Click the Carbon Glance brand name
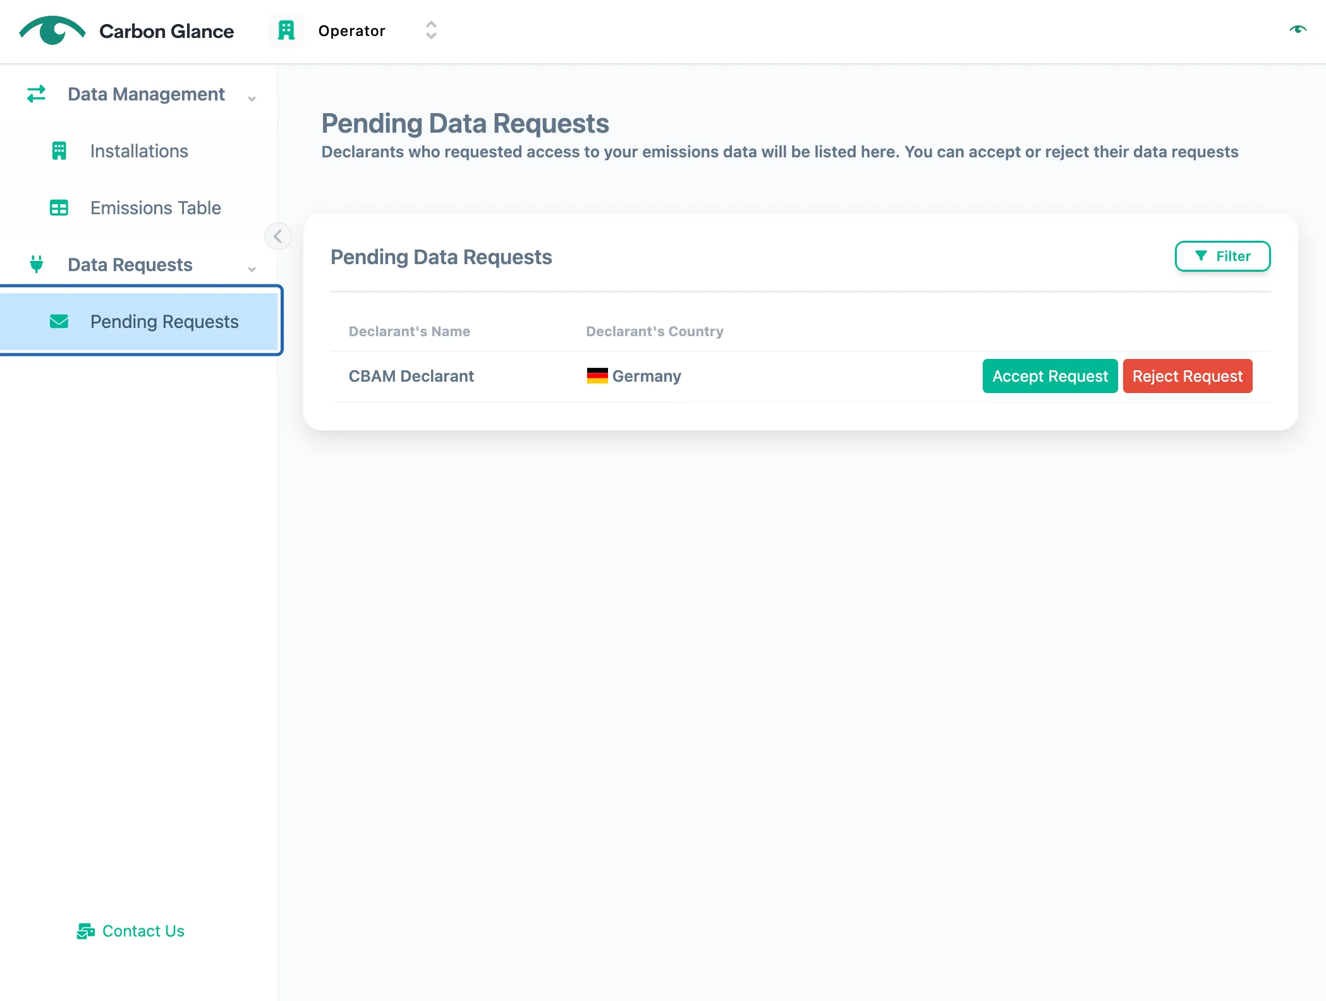1326x1001 pixels. (x=167, y=31)
